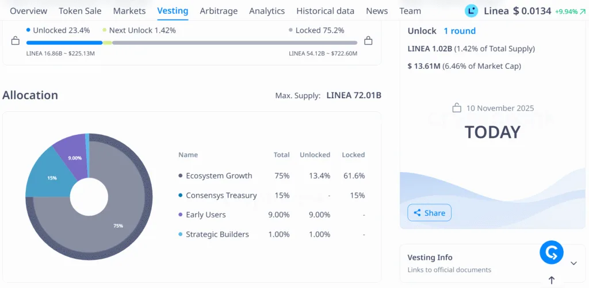
Task: Click the Consensys Treasury legend dot
Action: coord(180,195)
